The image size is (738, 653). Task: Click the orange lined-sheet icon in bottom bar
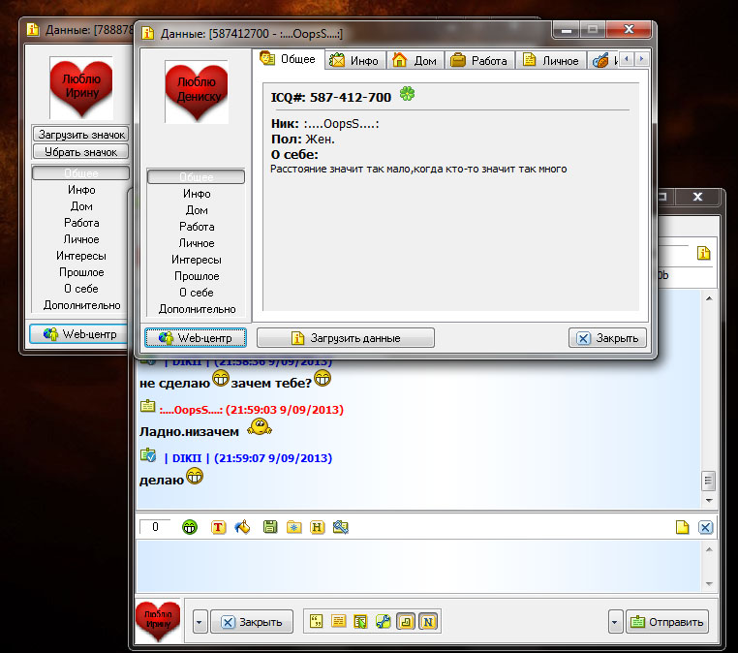pos(338,621)
